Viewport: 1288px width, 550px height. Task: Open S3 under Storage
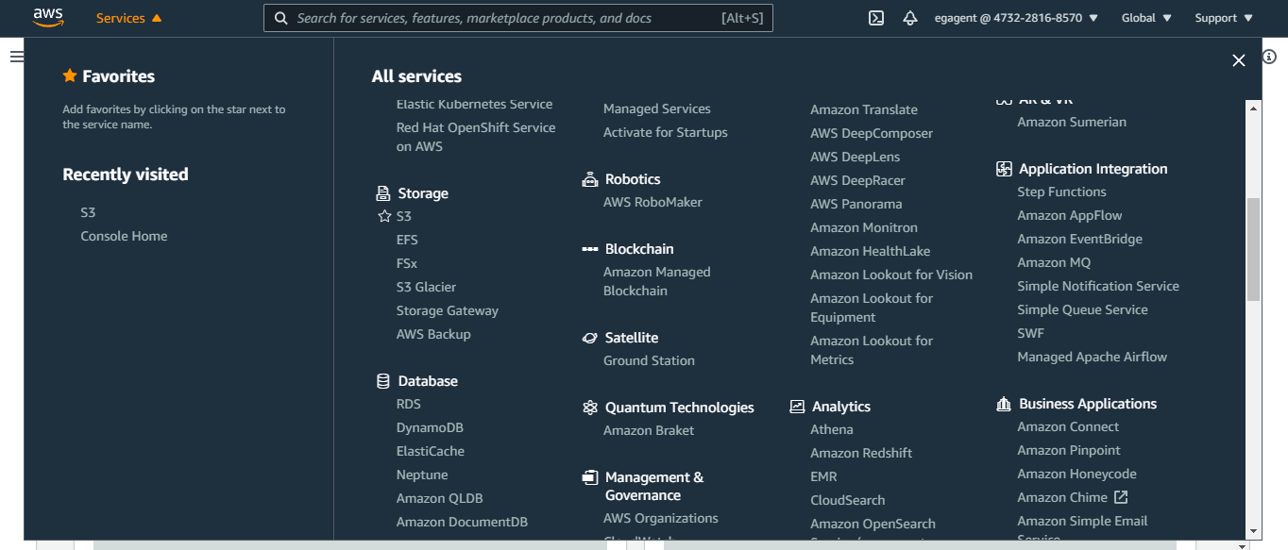[404, 216]
